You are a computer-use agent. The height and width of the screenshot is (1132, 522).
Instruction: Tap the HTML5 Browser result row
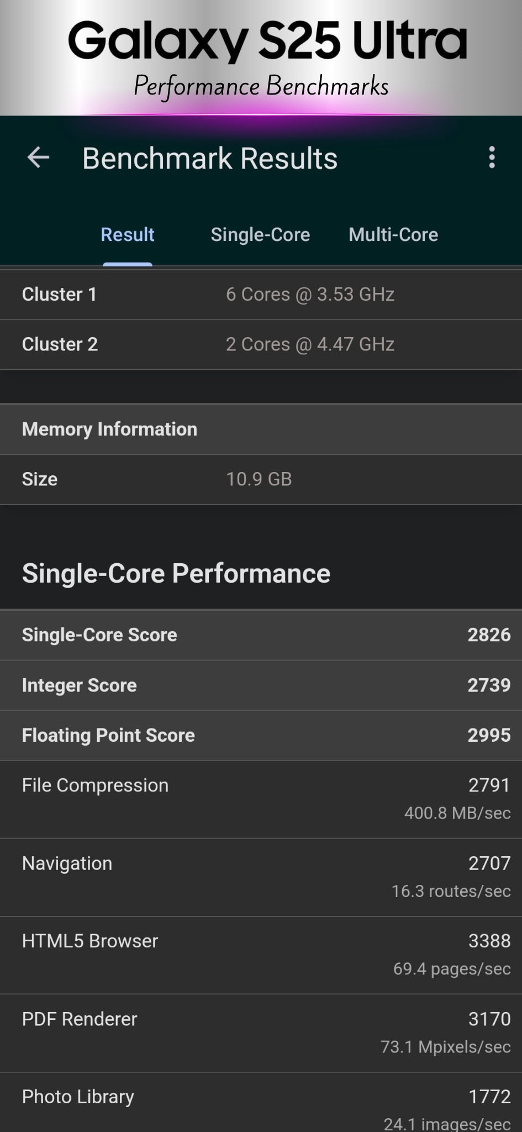pos(261,956)
